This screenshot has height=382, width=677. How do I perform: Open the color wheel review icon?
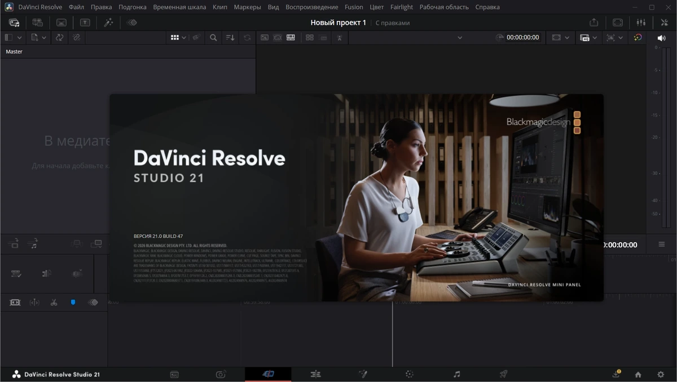638,37
